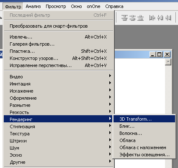Click the align left edges icon
178x168 pixels.
[x=152, y=18]
